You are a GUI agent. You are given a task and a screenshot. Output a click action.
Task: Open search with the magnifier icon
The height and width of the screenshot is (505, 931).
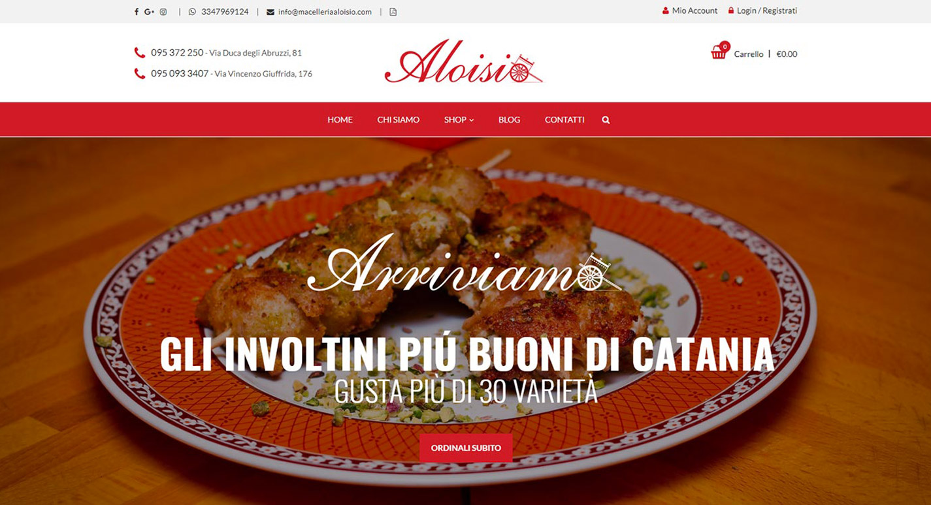tap(606, 120)
